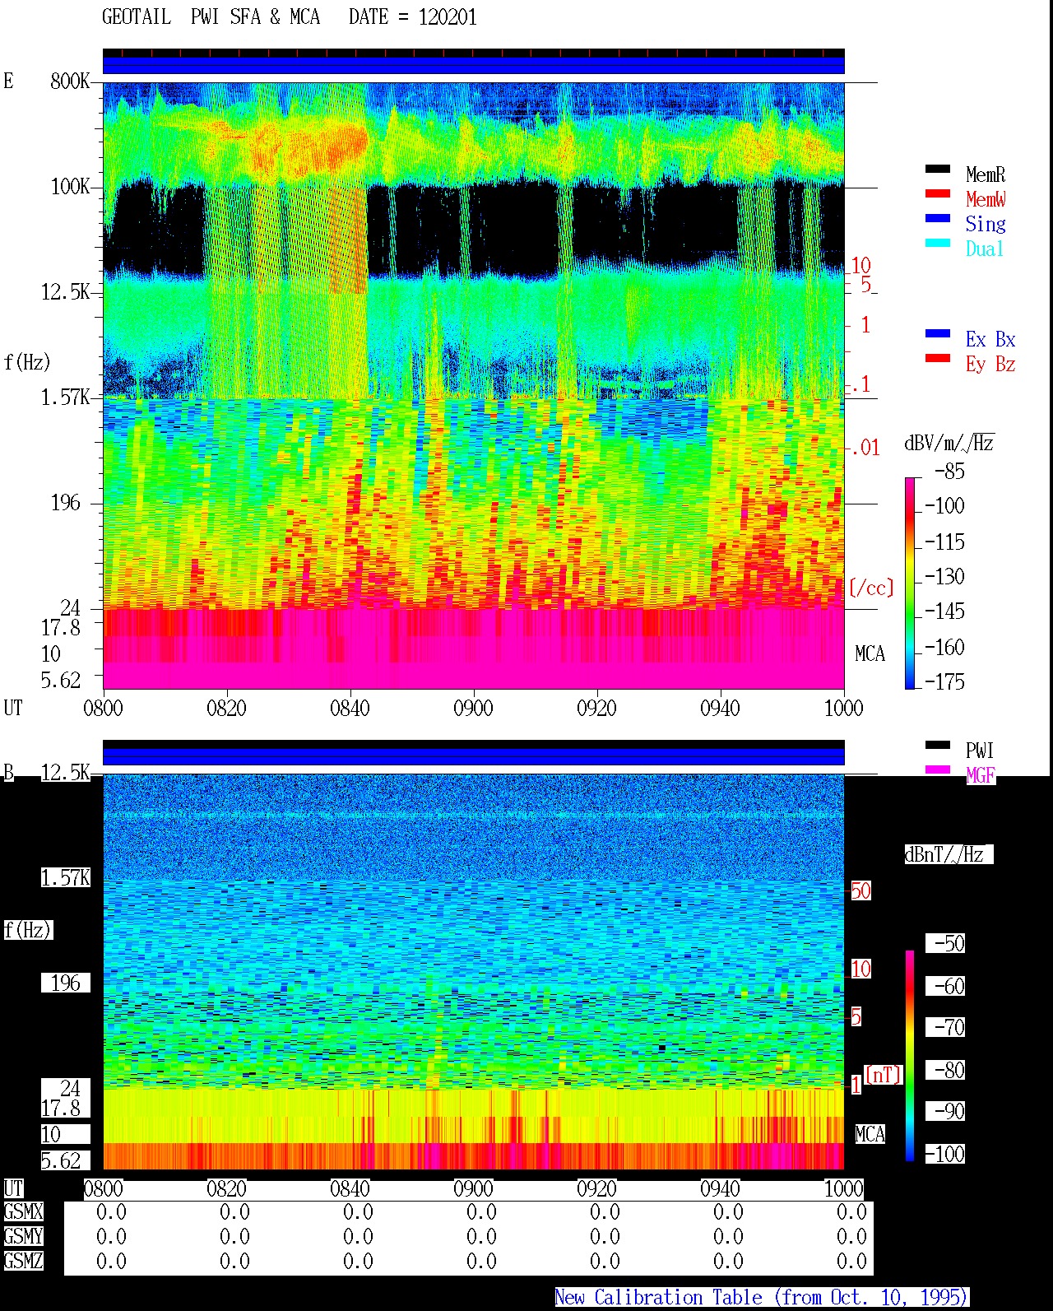Viewport: 1053px width, 1311px height.
Task: Click the -85 value on electric color scale
Action: point(950,472)
